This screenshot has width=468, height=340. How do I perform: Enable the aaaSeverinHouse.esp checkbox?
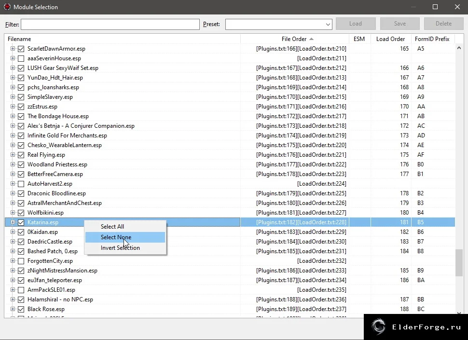pos(21,58)
